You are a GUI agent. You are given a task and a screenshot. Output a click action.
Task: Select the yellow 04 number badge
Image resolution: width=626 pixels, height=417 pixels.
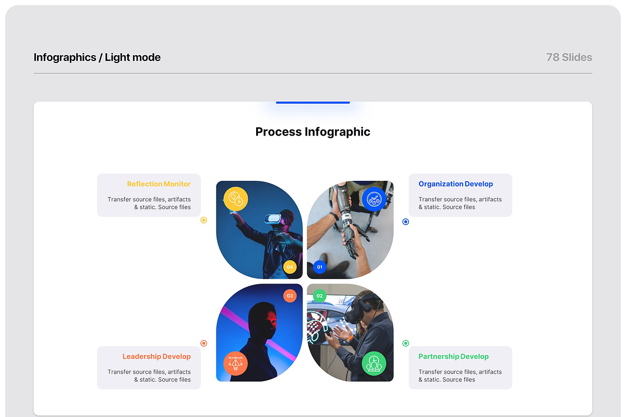click(290, 267)
